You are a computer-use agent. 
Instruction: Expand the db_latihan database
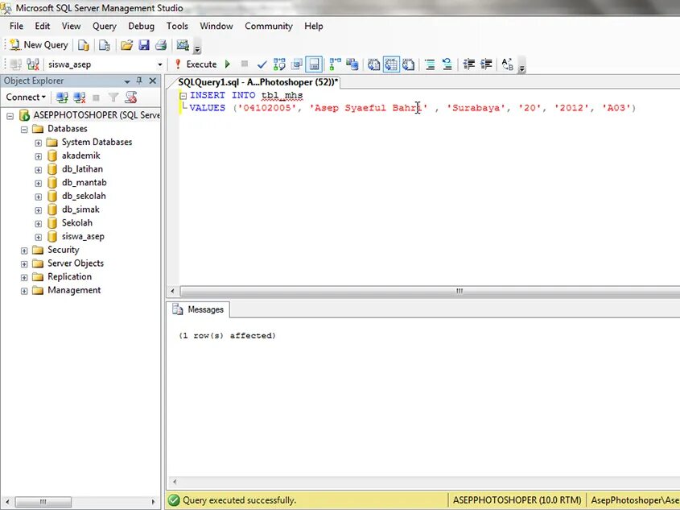38,170
